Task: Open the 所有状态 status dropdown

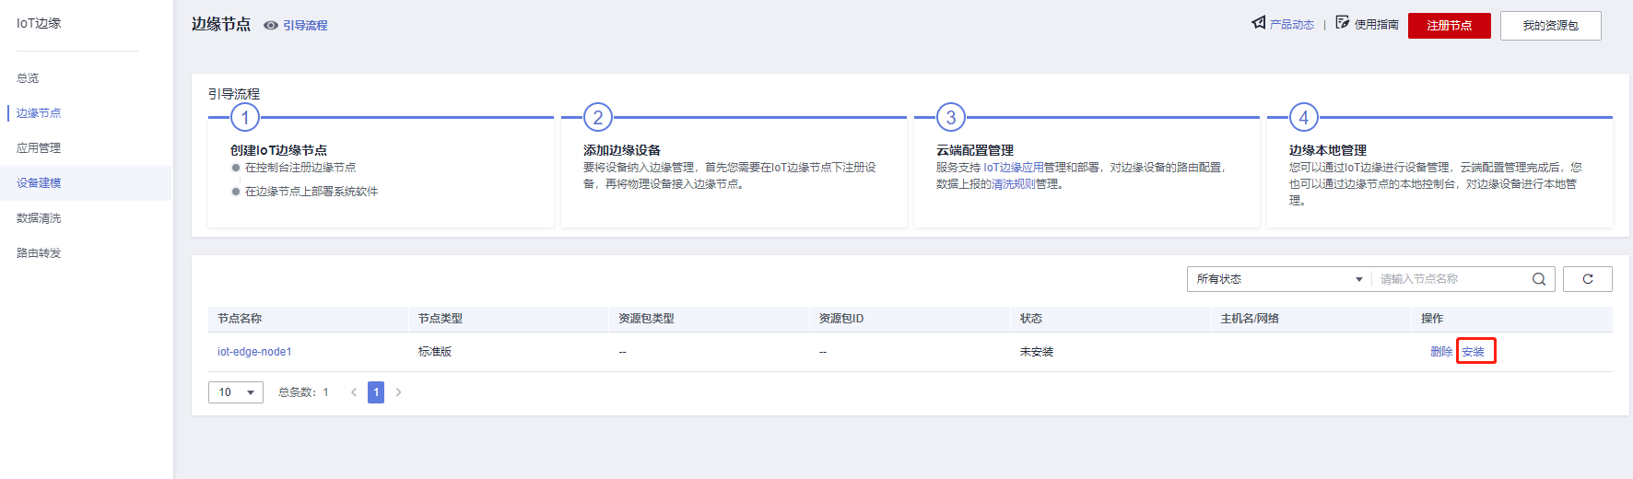Action: pos(1279,279)
